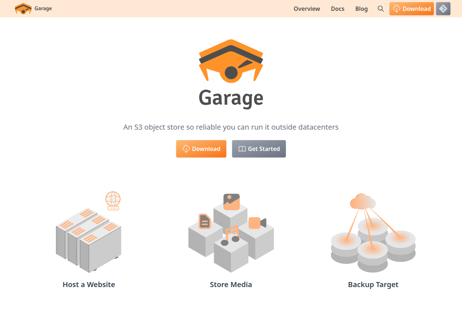Select the Backup Target heading
Viewport: 462px width, 325px height.
[x=373, y=285]
